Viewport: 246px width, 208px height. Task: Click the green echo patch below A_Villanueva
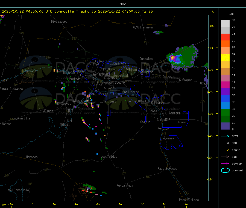[159, 33]
